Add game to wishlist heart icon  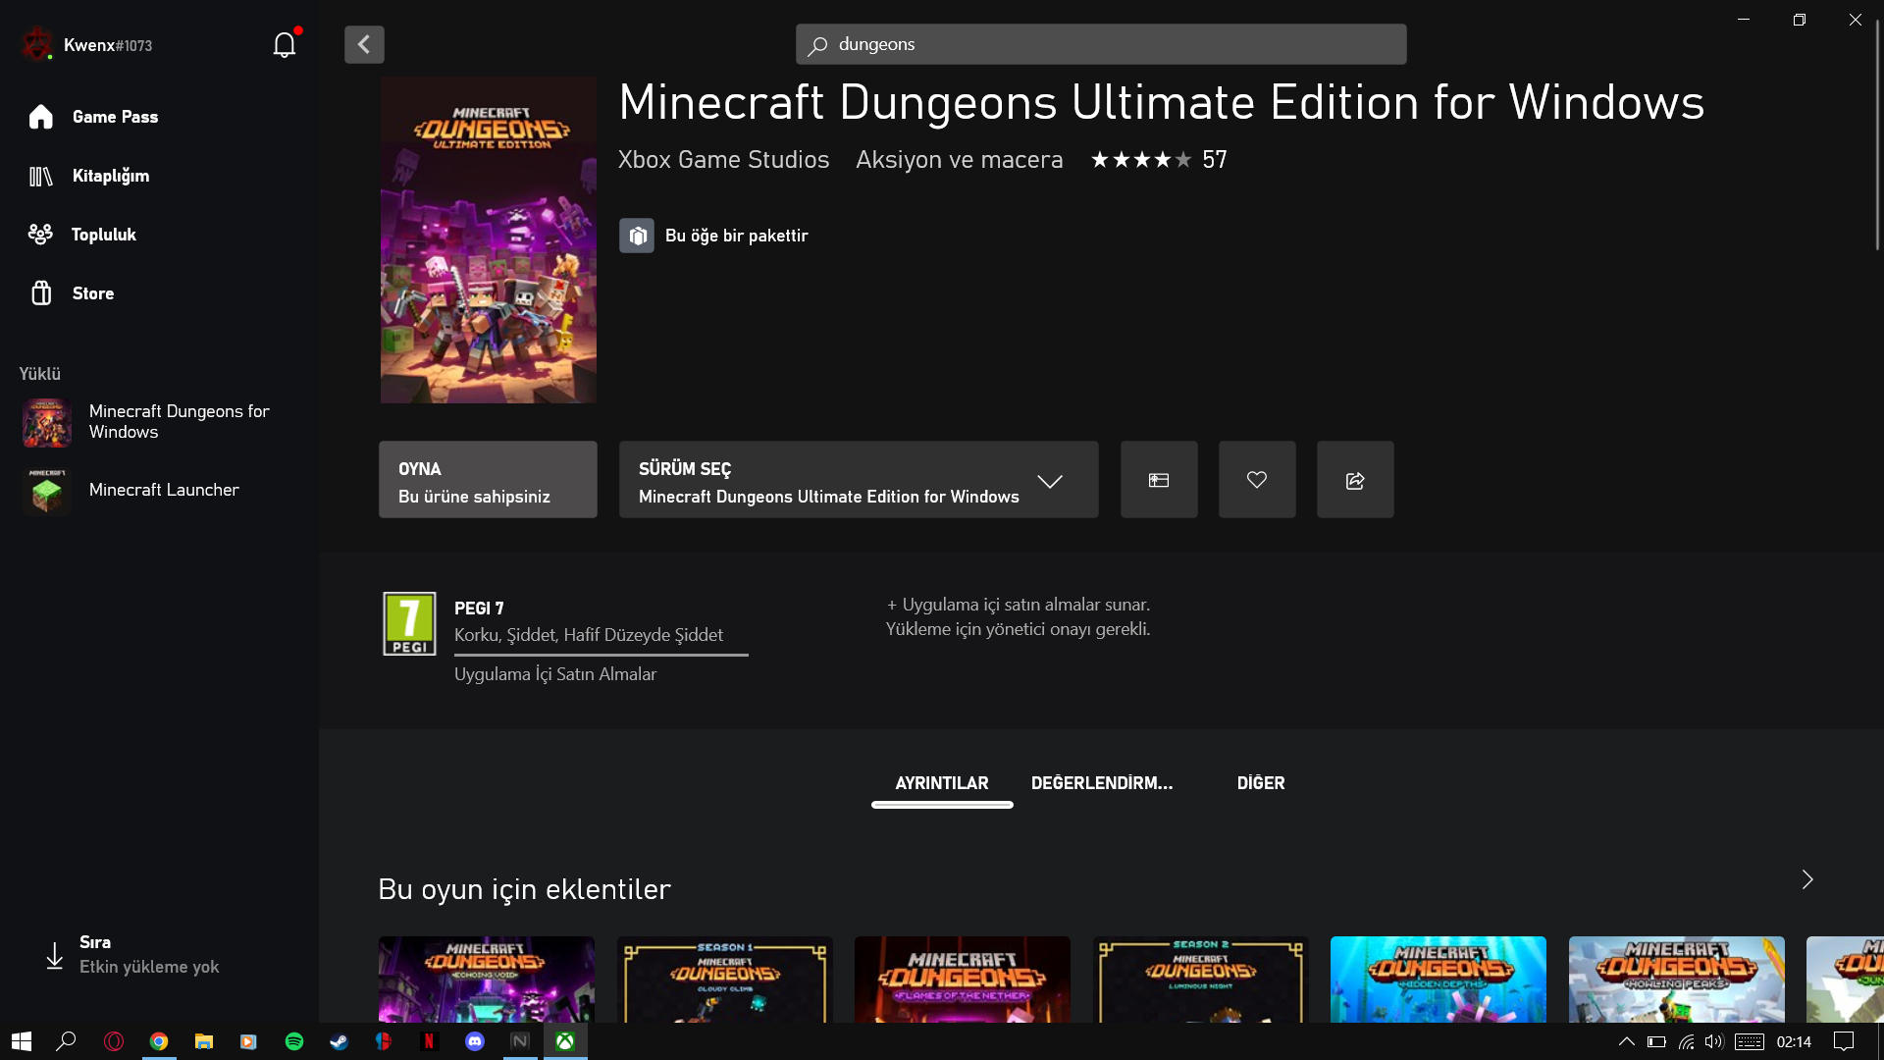[x=1257, y=480]
